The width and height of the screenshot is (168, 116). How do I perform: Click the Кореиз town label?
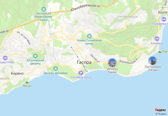17,73
